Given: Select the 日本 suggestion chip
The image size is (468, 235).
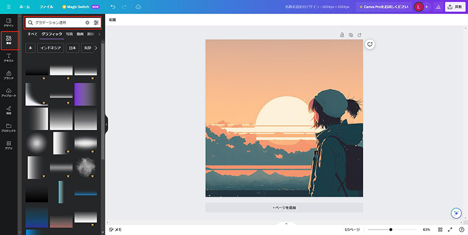Looking at the screenshot, I should [x=73, y=48].
